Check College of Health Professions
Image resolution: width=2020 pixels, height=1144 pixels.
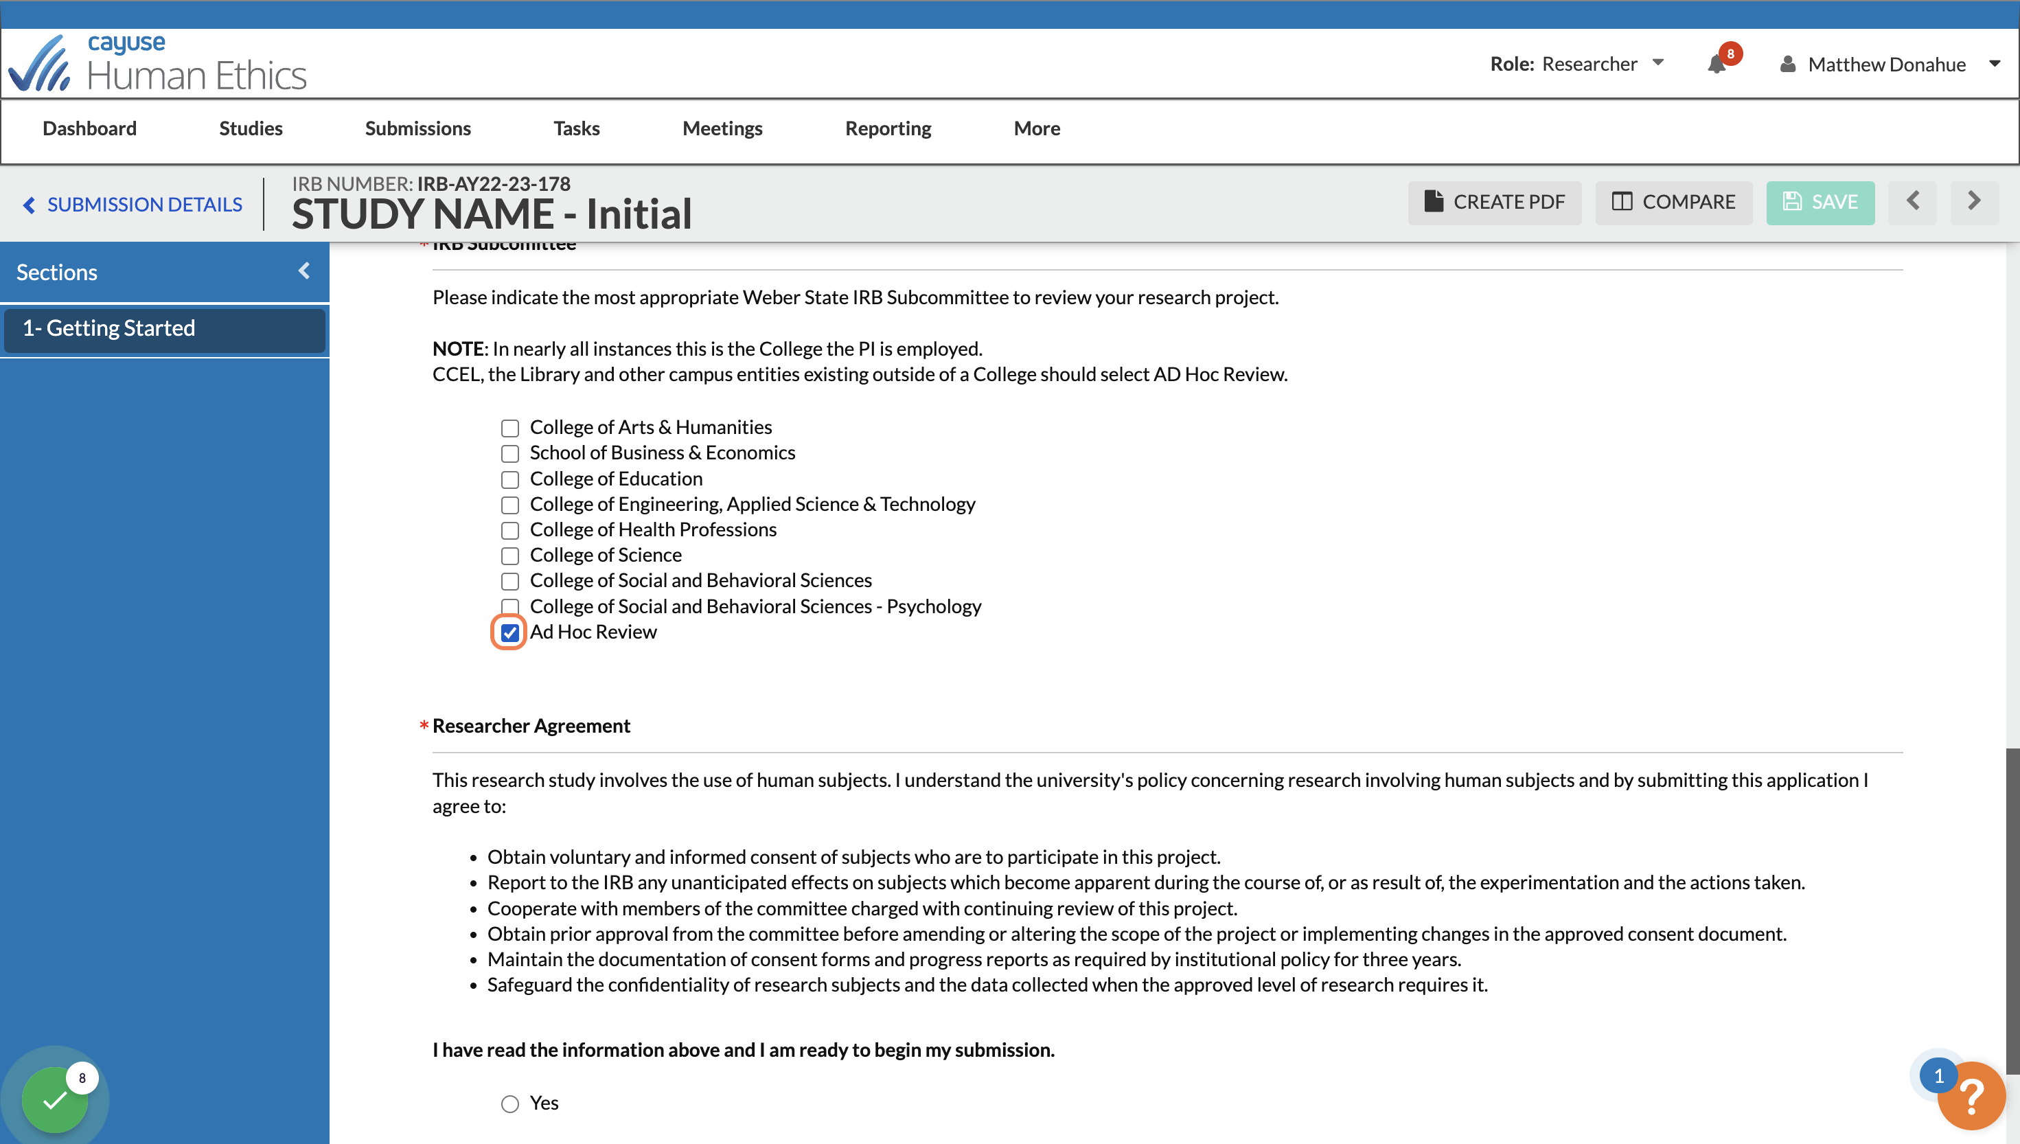tap(509, 530)
